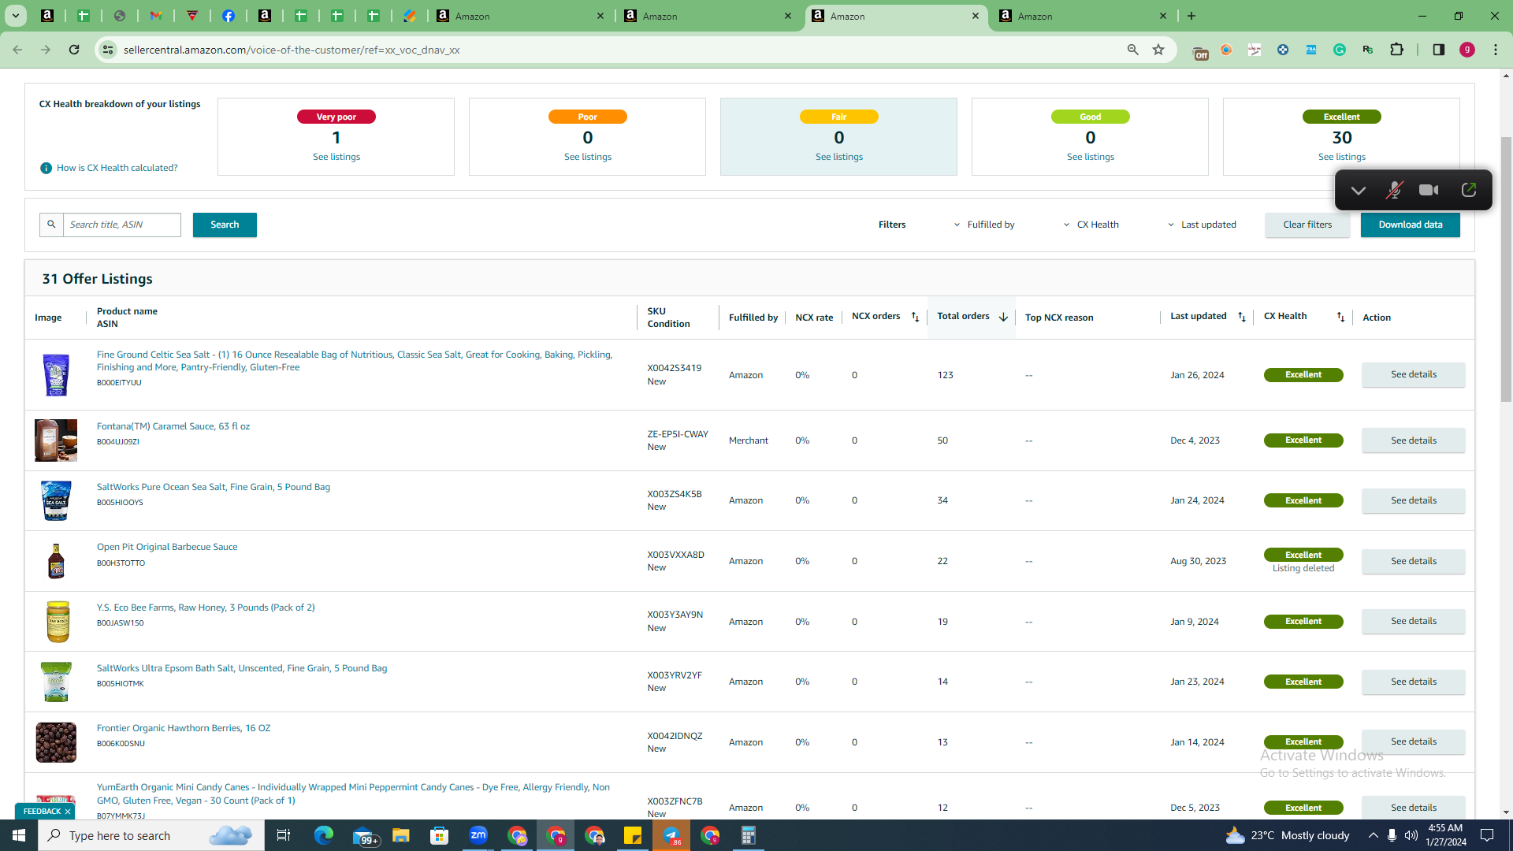
Task: Click the Search title, ASIN field
Action: click(x=122, y=225)
